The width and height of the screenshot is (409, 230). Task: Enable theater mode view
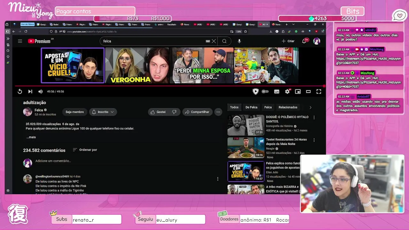308,92
